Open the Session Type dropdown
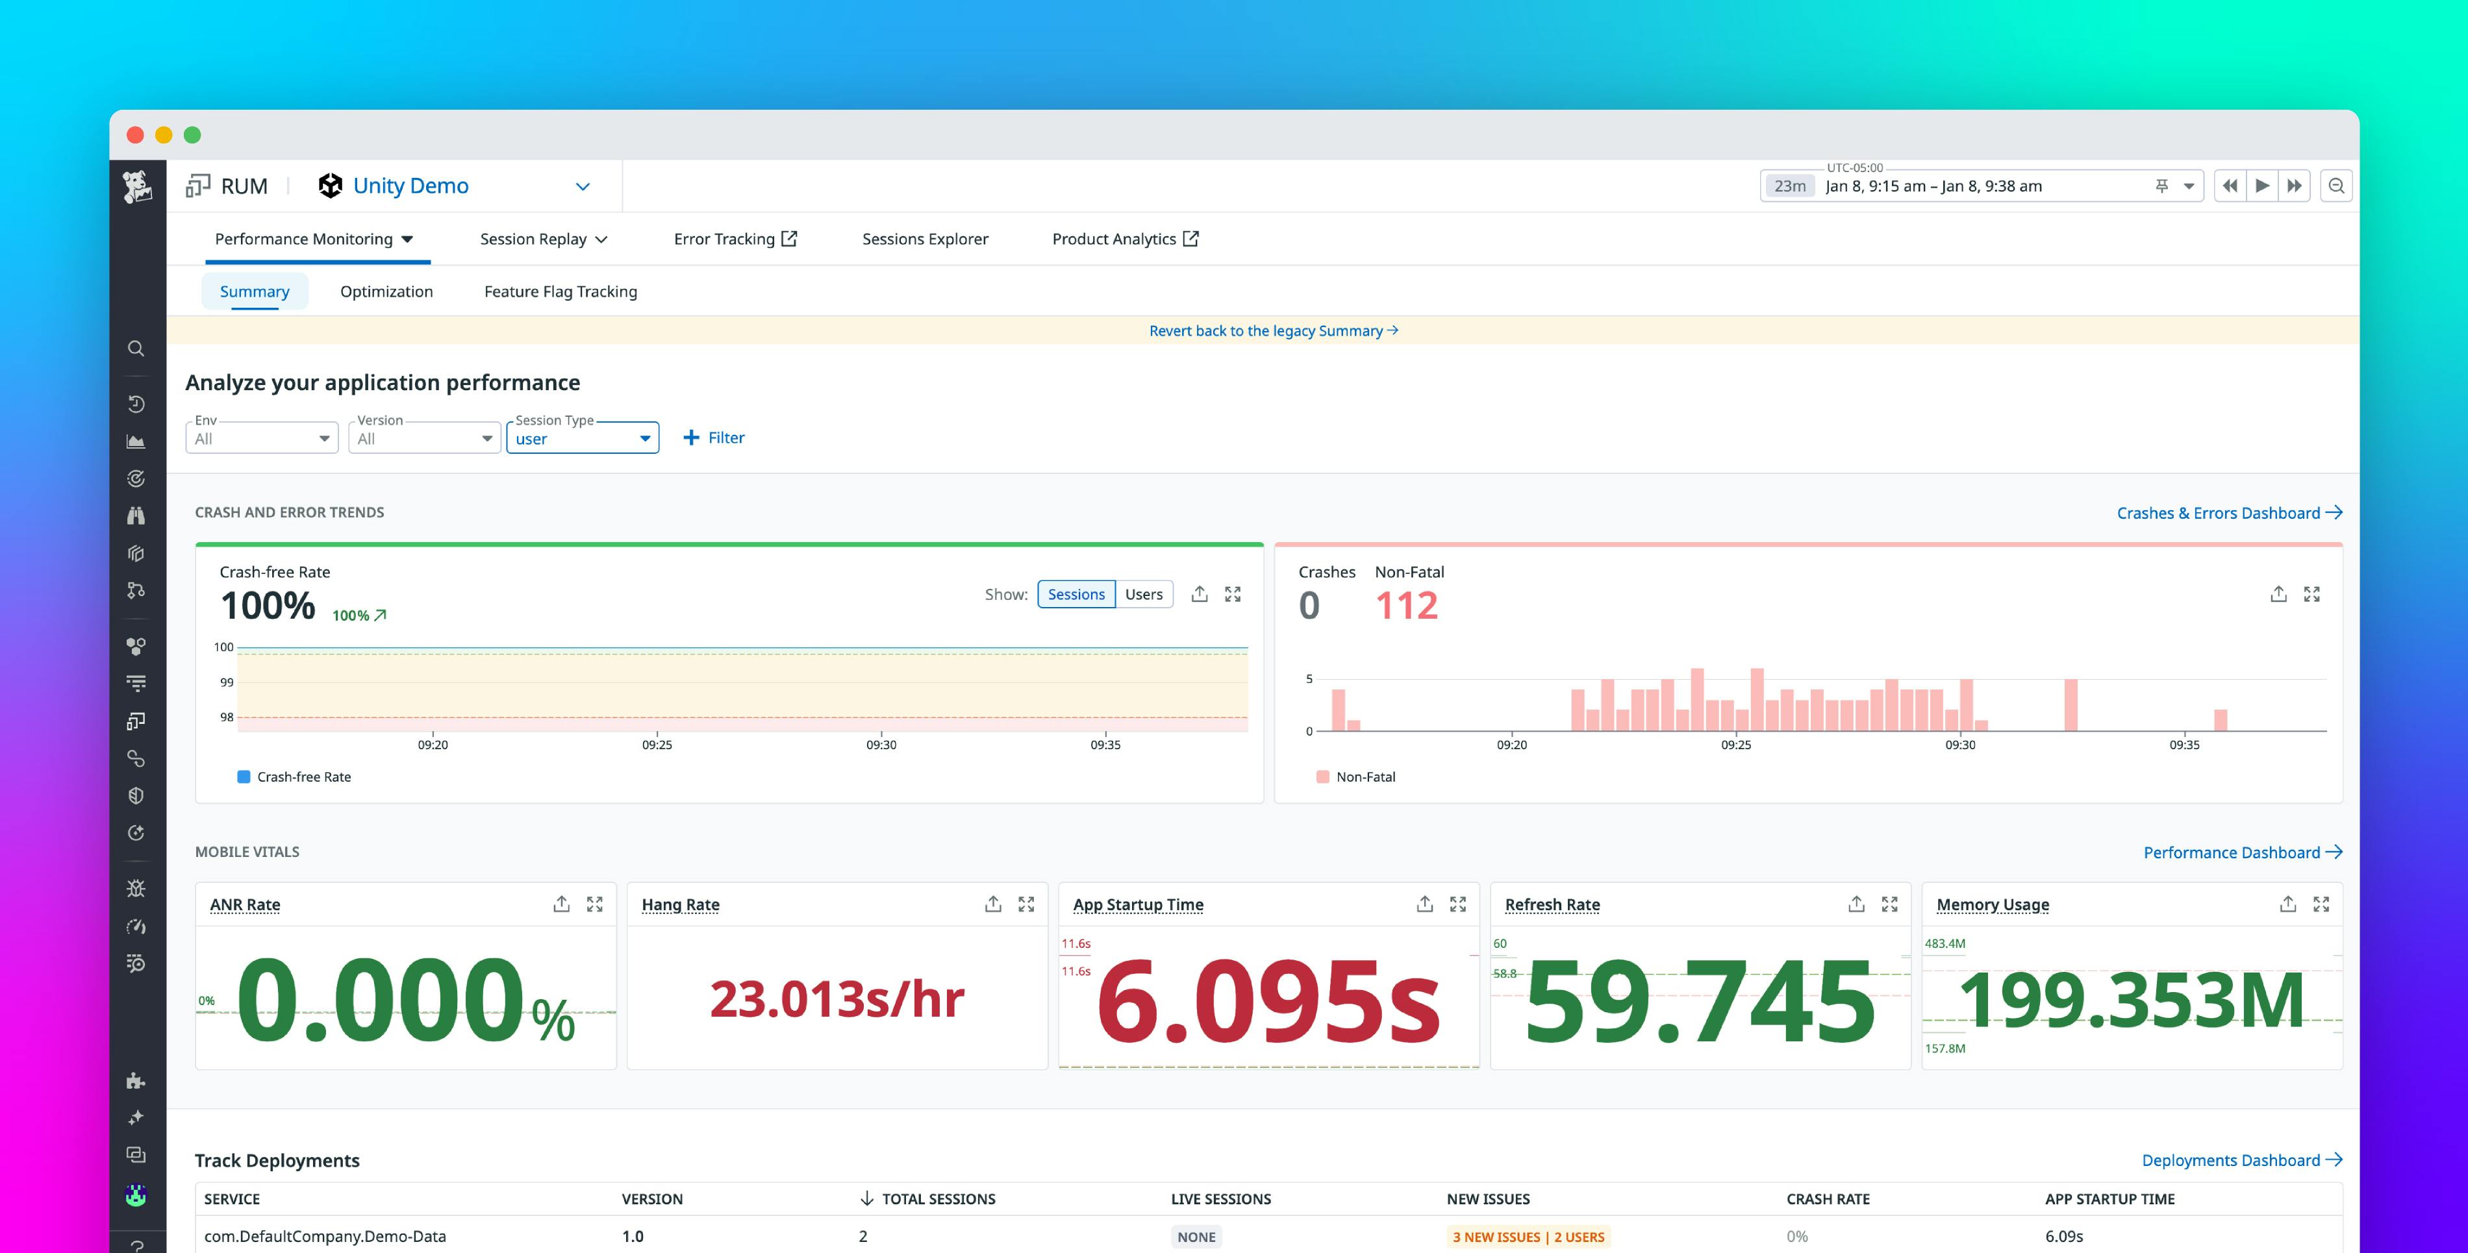 click(x=581, y=438)
